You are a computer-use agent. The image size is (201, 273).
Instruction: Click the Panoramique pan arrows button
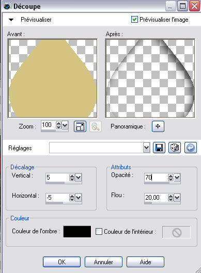[158, 126]
